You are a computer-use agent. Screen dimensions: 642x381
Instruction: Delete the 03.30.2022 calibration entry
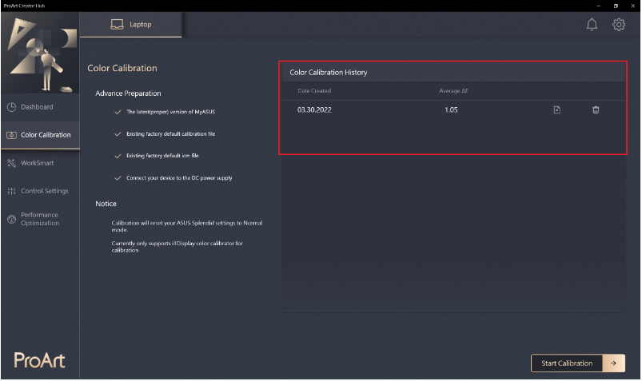pyautogui.click(x=596, y=109)
